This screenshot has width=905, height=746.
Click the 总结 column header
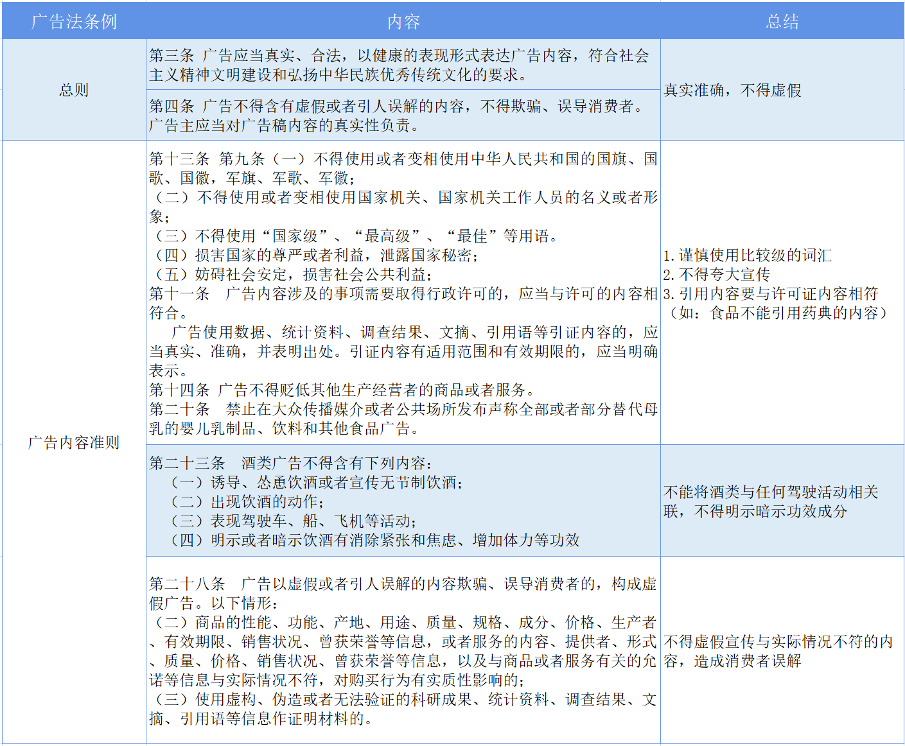(x=782, y=22)
